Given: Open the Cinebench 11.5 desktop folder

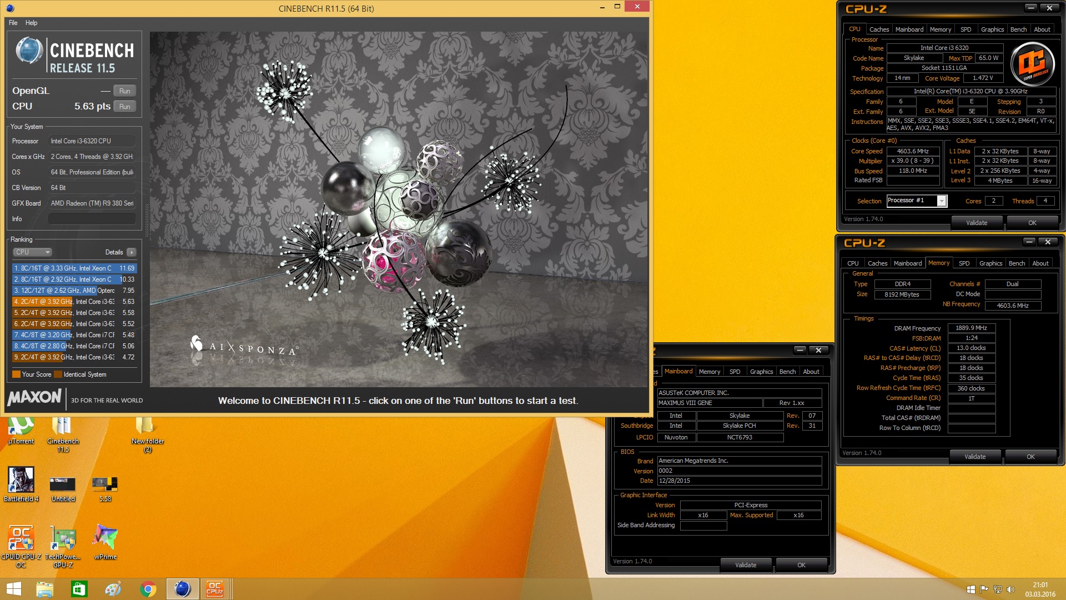Looking at the screenshot, I should point(63,433).
